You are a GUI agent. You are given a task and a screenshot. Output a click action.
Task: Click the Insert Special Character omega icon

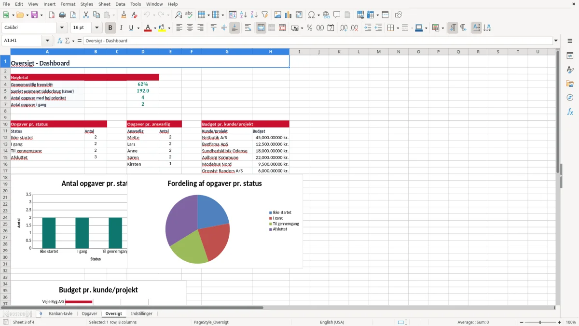click(x=311, y=15)
